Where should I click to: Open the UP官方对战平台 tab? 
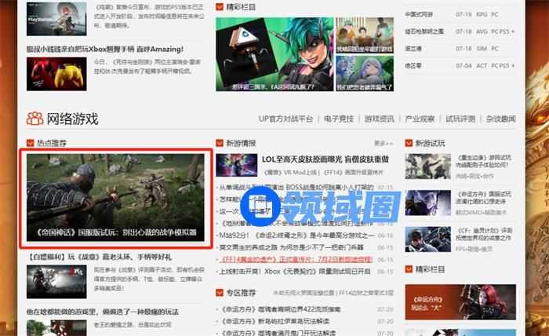point(285,119)
